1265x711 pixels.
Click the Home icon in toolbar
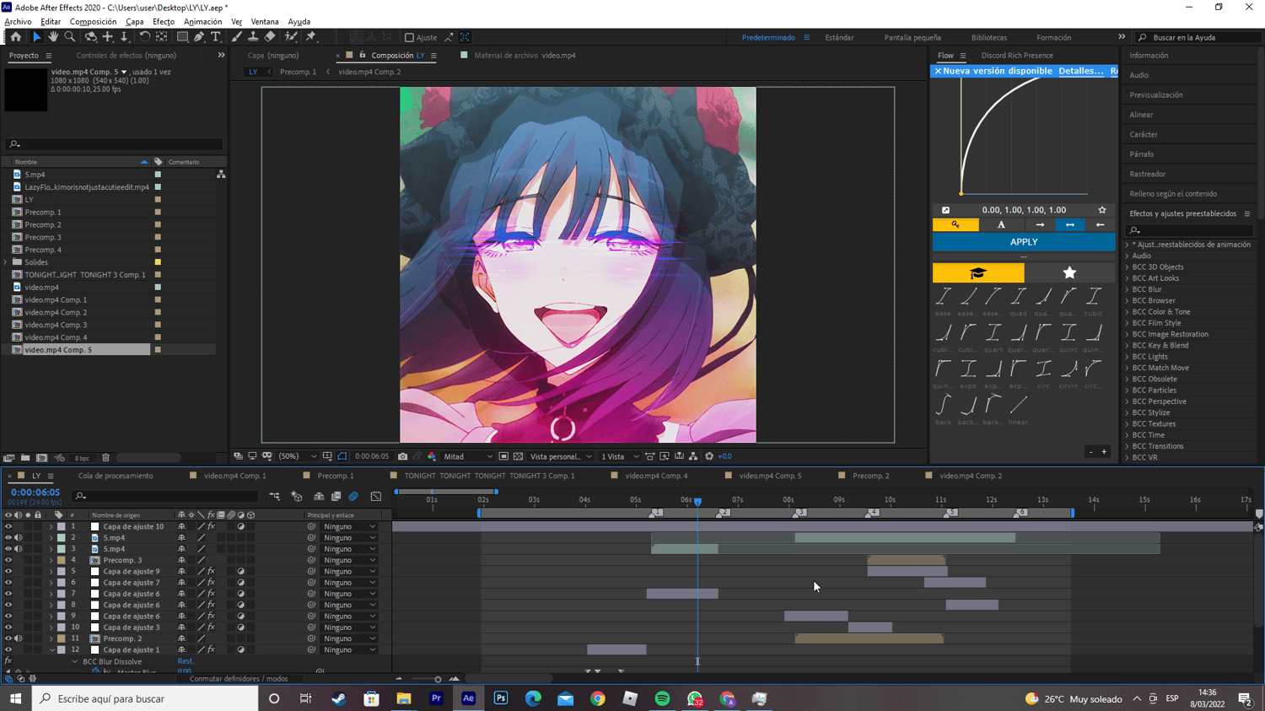tap(15, 37)
